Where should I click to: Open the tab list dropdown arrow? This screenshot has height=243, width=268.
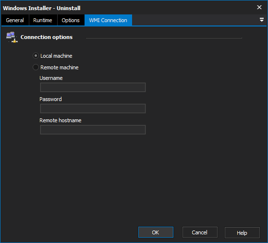point(261,20)
